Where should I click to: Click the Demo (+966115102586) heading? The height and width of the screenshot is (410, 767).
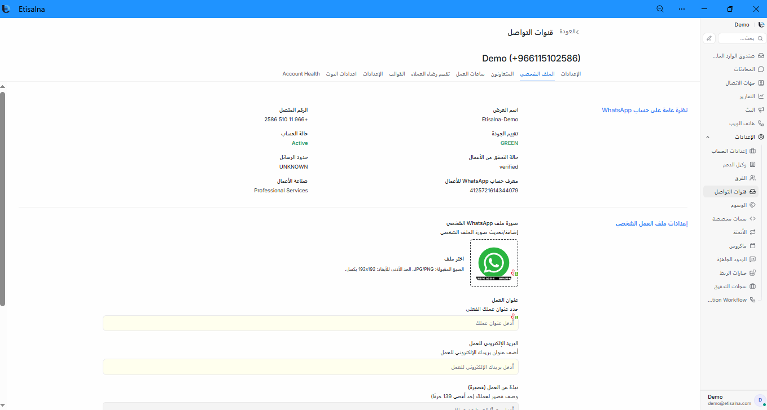(x=531, y=58)
